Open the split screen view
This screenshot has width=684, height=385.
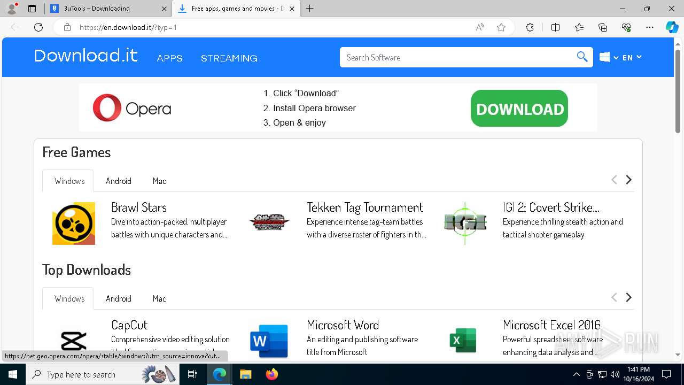point(555,27)
